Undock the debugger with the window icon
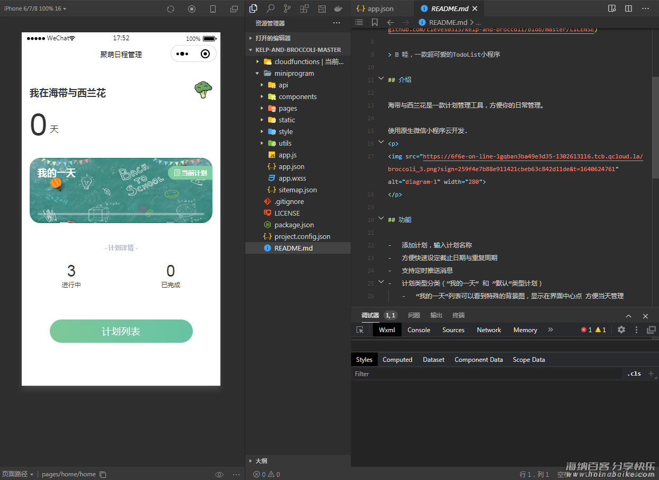 point(651,330)
